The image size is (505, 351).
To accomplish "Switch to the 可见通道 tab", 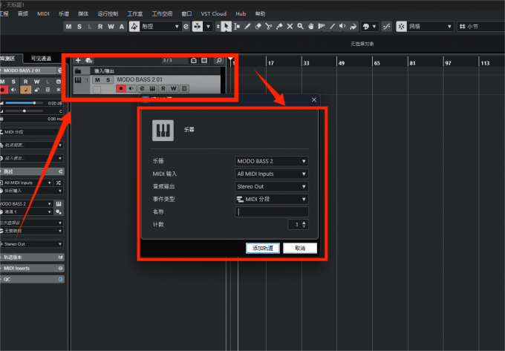I will click(x=42, y=58).
